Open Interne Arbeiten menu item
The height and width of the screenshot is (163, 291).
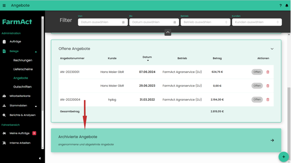click(20, 143)
